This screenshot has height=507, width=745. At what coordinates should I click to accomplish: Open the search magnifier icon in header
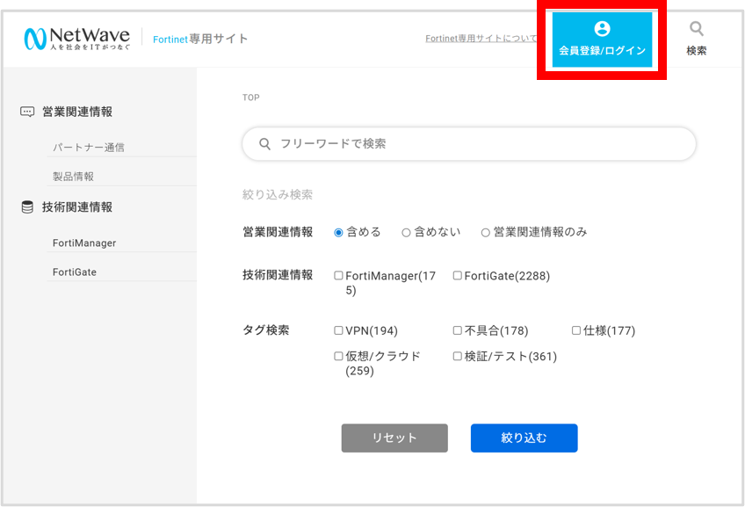[x=697, y=30]
